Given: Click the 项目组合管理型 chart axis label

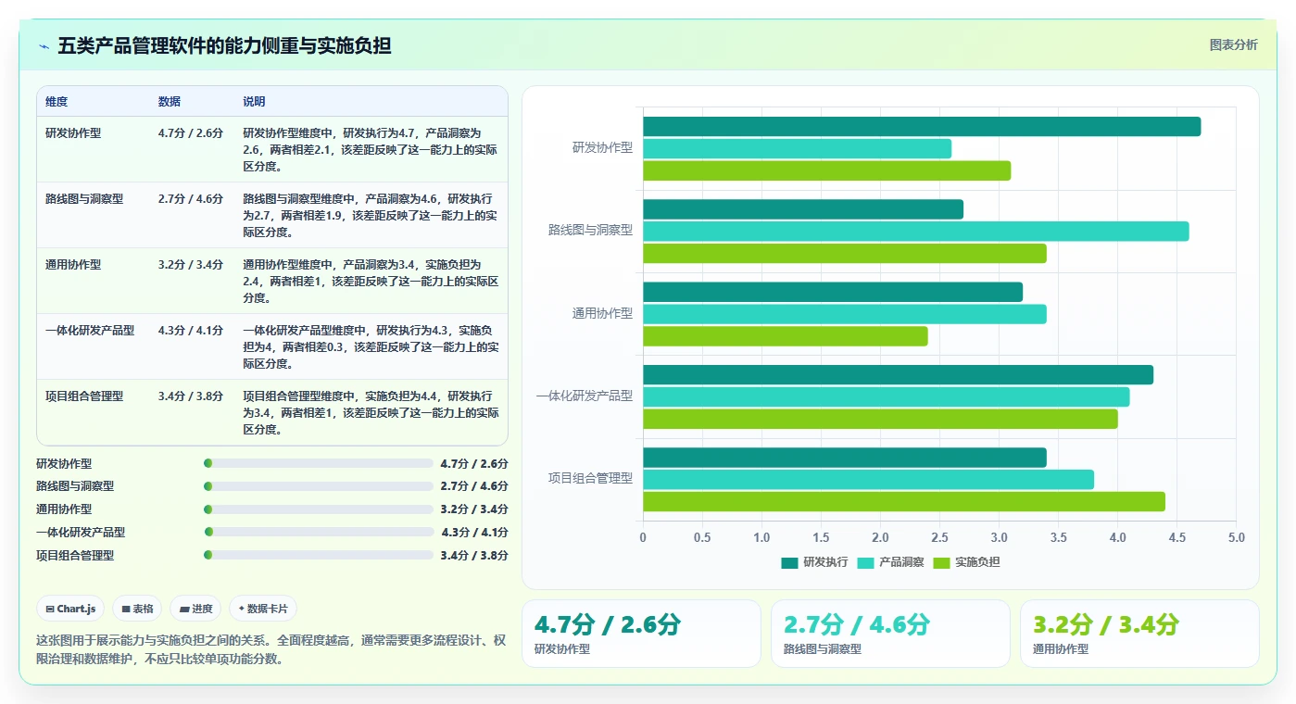Looking at the screenshot, I should [590, 478].
